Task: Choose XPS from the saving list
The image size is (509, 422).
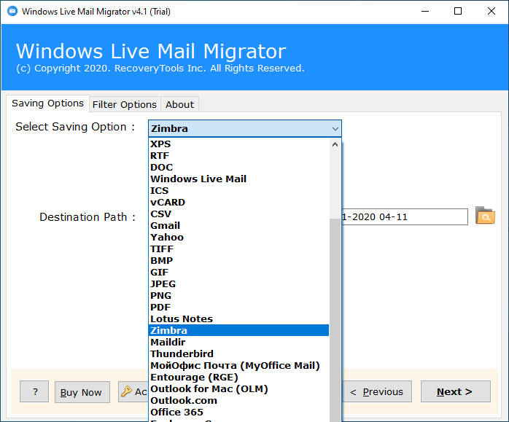Action: [238, 144]
